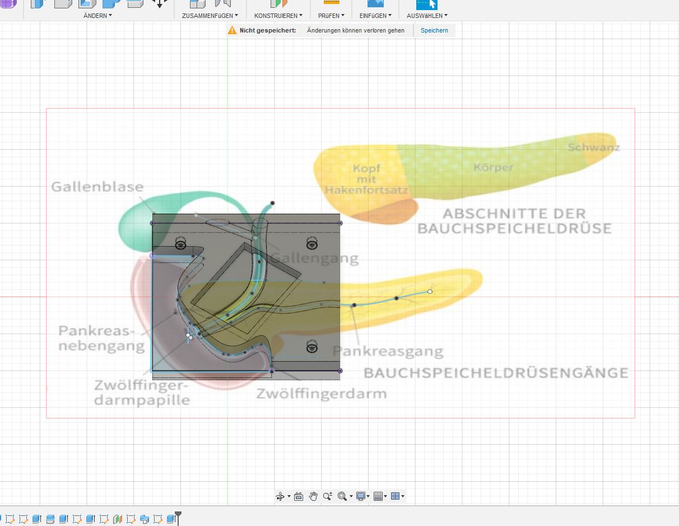679x526 pixels.
Task: Open the ZUSAMMENFÜGEN dropdown
Action: point(210,16)
